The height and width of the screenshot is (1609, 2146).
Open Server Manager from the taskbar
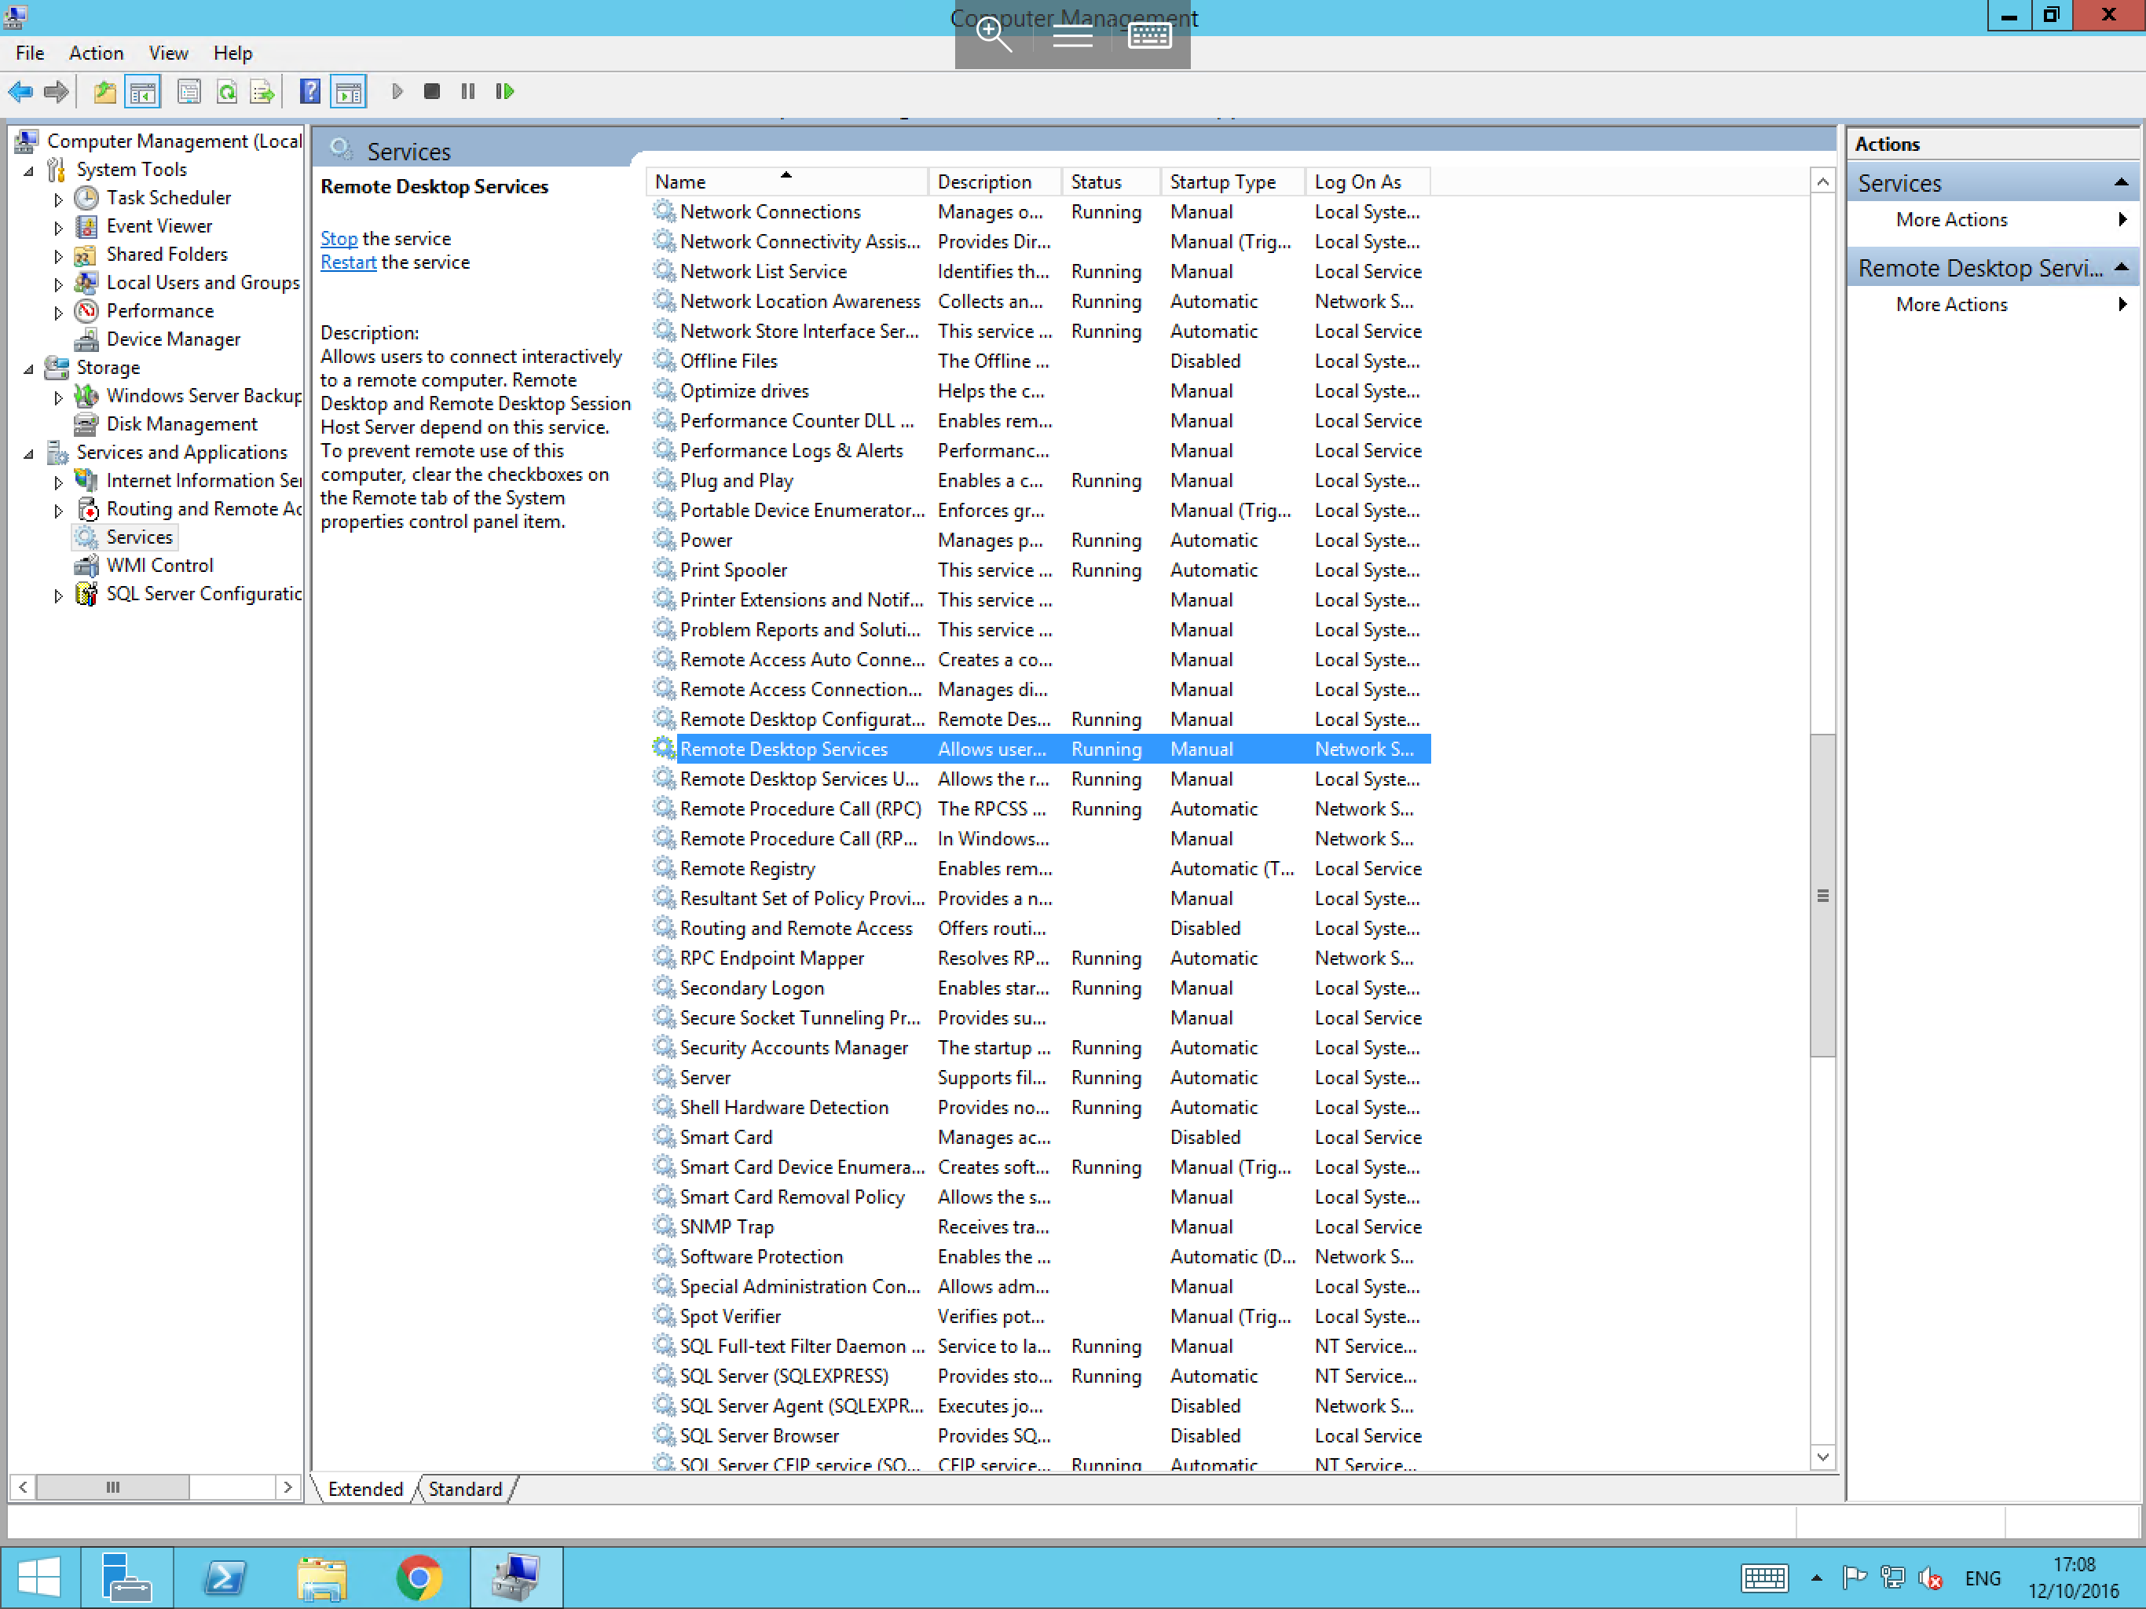tap(126, 1577)
